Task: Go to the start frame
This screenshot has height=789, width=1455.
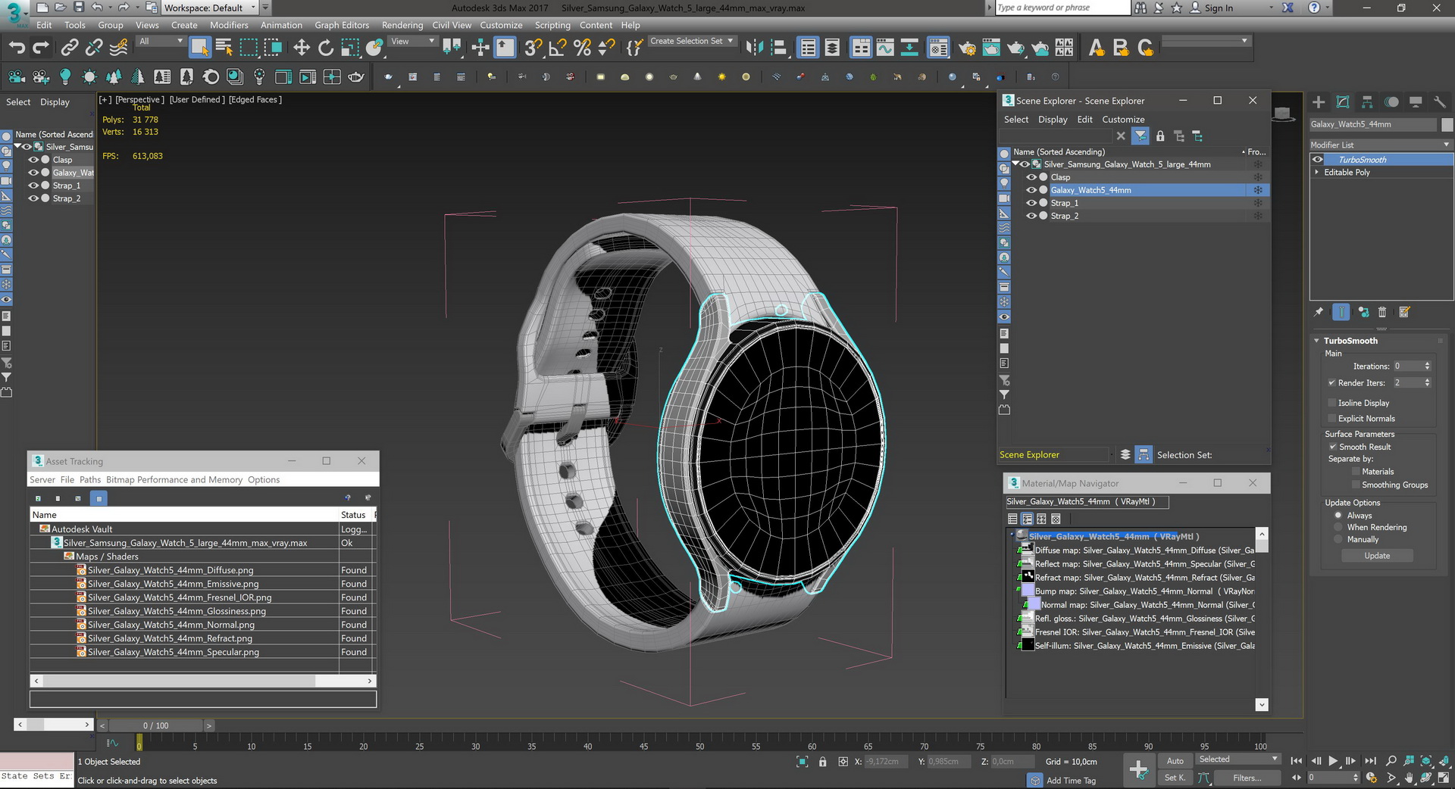Action: (x=1297, y=761)
